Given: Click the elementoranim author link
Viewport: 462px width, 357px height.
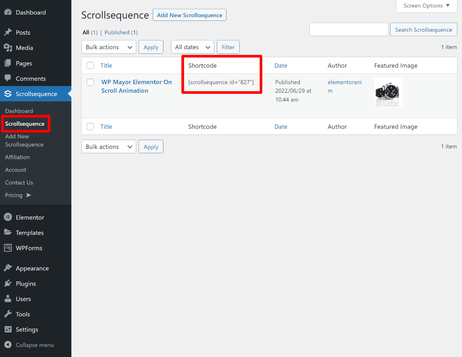Looking at the screenshot, I should click(x=345, y=86).
